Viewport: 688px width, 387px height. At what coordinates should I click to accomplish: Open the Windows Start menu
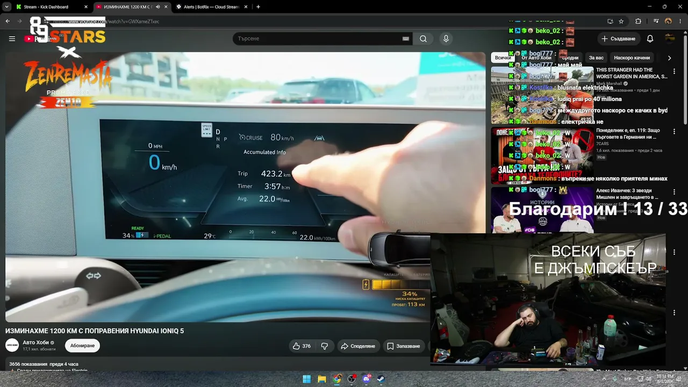click(306, 379)
